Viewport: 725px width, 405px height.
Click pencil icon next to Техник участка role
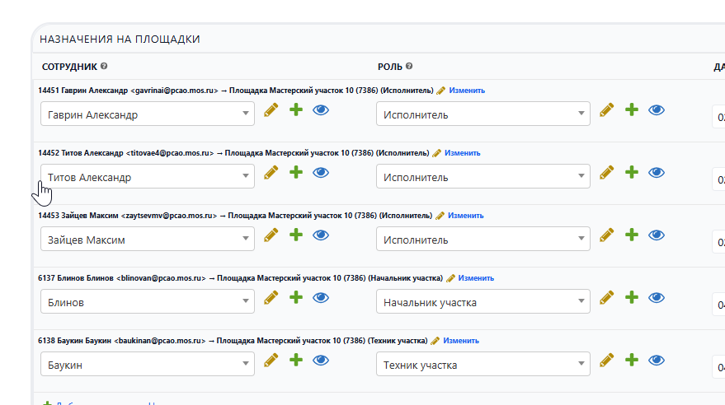(x=607, y=361)
